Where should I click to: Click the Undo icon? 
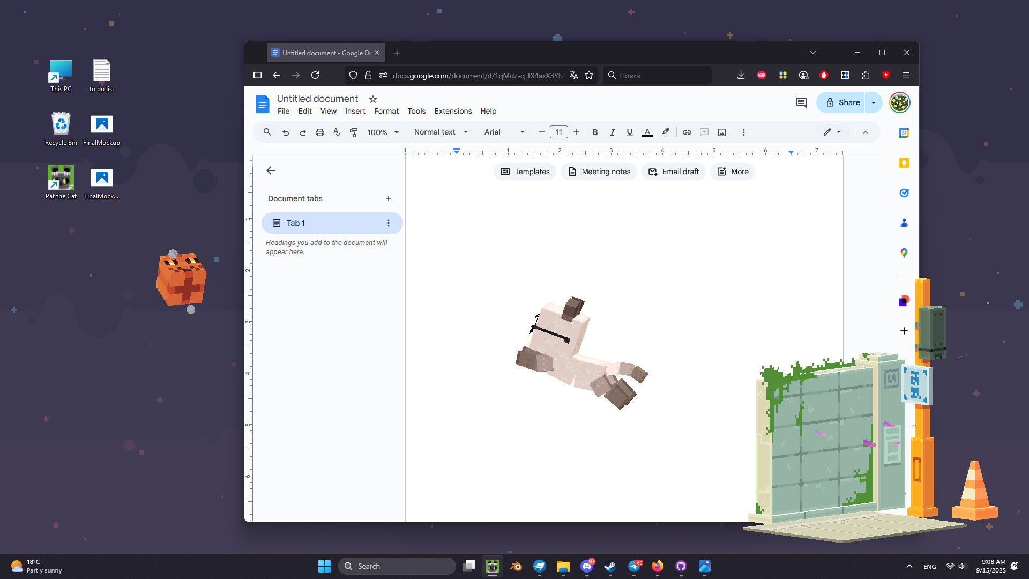285,132
